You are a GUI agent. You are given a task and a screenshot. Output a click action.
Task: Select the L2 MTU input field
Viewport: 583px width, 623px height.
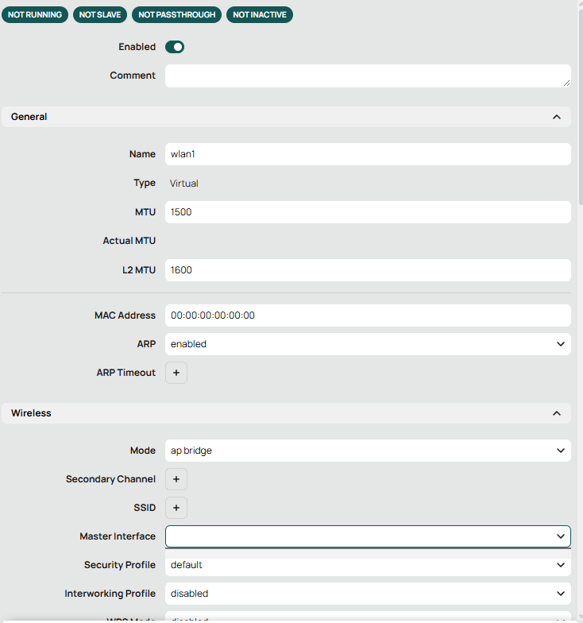pyautogui.click(x=368, y=270)
